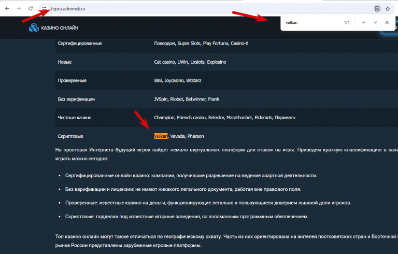Screen dimensions: 398x254
Task: Click the find counter '1/1'
Action: [347, 23]
